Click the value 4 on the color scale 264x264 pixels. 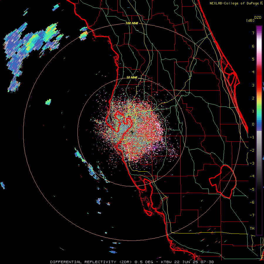point(253,72)
